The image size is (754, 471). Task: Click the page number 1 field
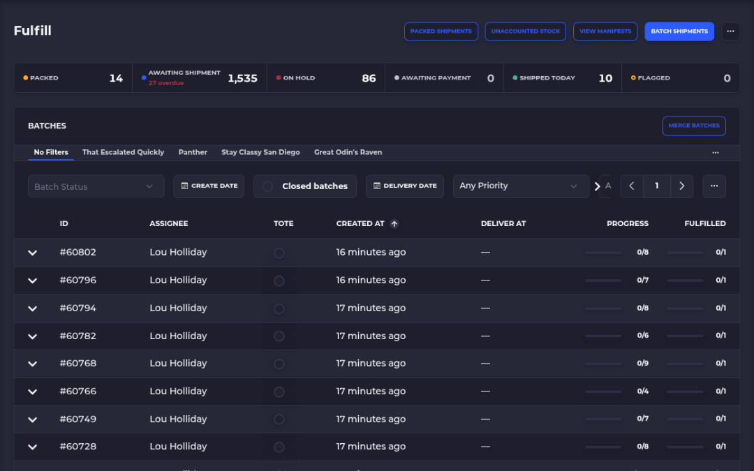657,186
